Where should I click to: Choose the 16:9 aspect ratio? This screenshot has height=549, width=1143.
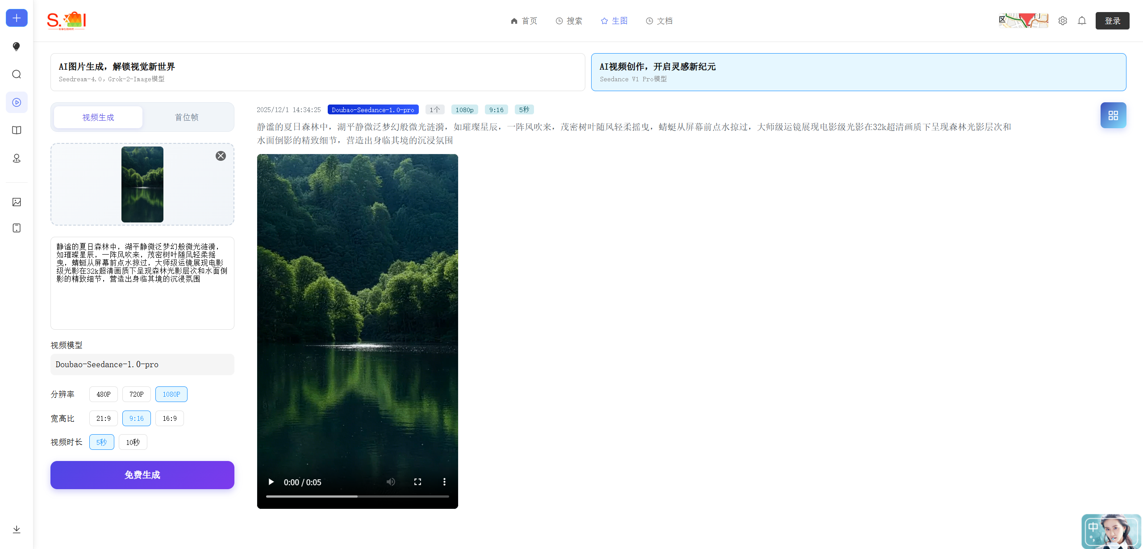coord(169,418)
